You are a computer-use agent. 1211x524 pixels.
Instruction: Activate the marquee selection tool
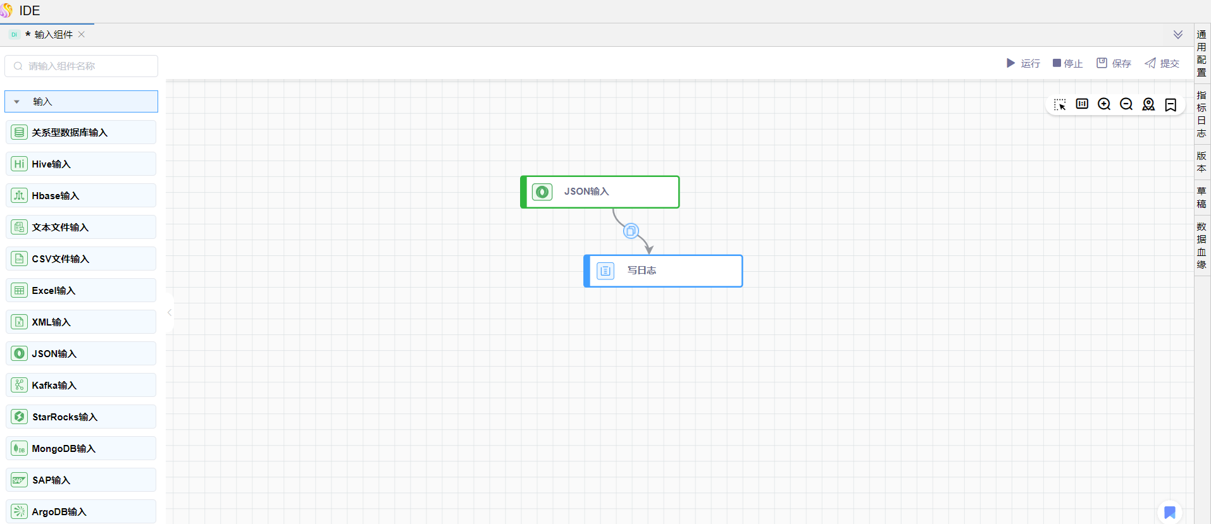[1060, 104]
